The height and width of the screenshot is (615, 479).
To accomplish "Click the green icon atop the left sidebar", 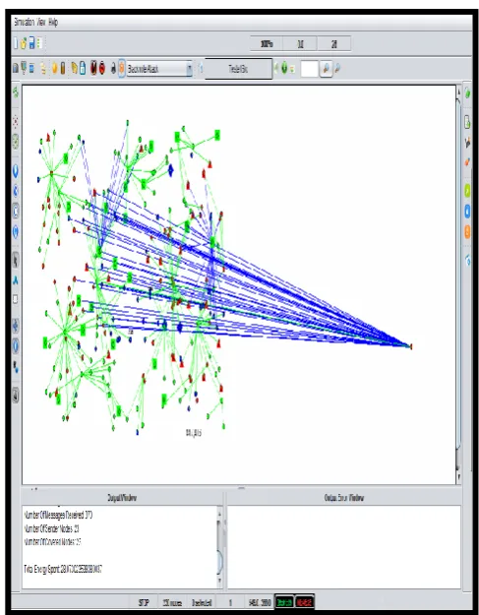I will [x=16, y=92].
